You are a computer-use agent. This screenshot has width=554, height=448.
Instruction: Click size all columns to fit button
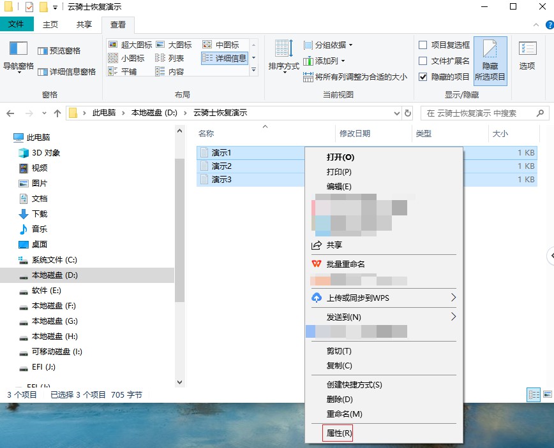[x=356, y=76]
